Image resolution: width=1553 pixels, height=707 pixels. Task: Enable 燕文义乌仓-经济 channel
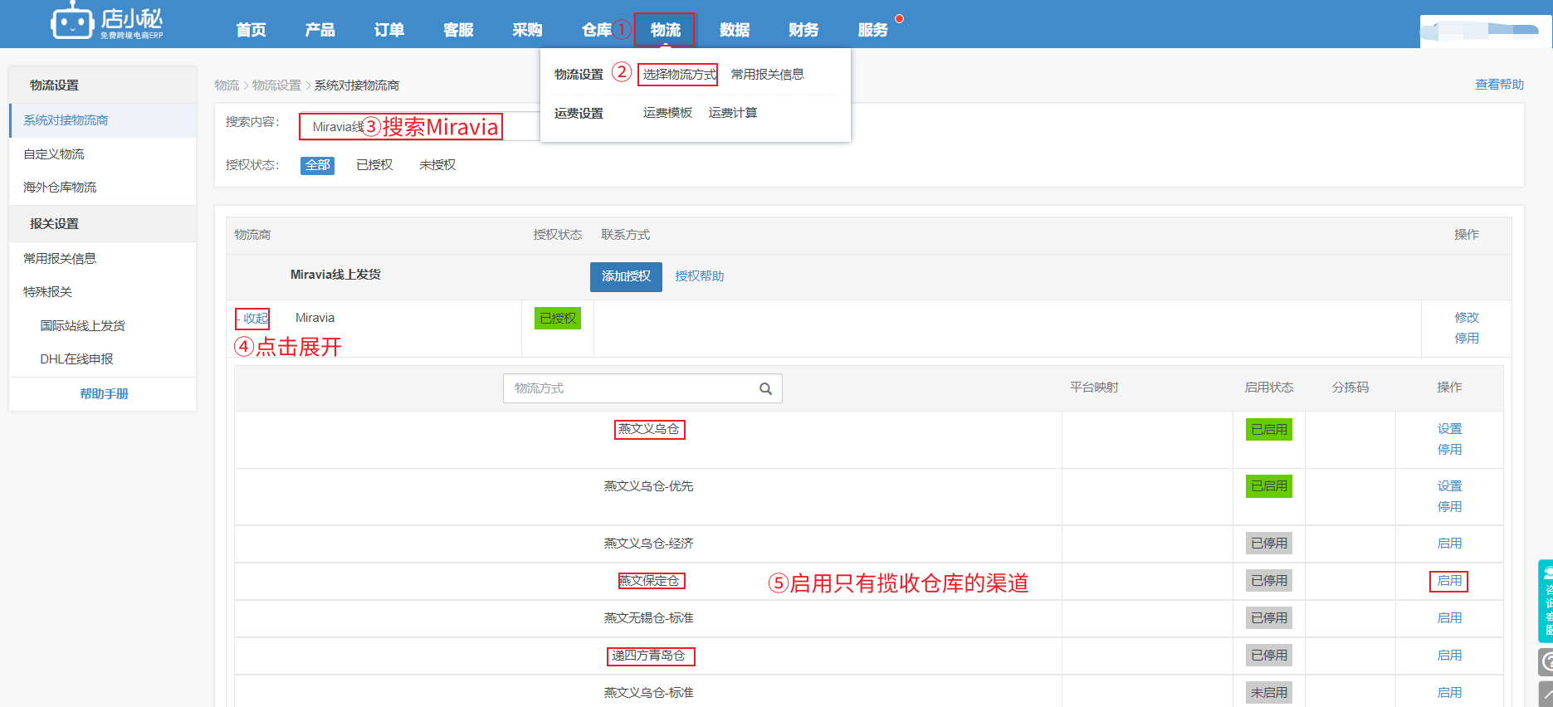click(1450, 544)
